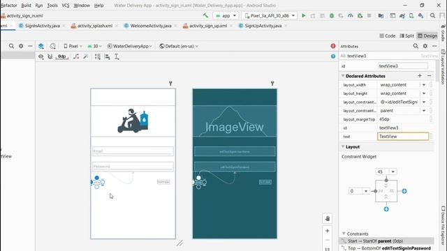Image resolution: width=447 pixels, height=251 pixels.
Task: Open the Pixel device preview dropdown
Action: pyautogui.click(x=73, y=46)
